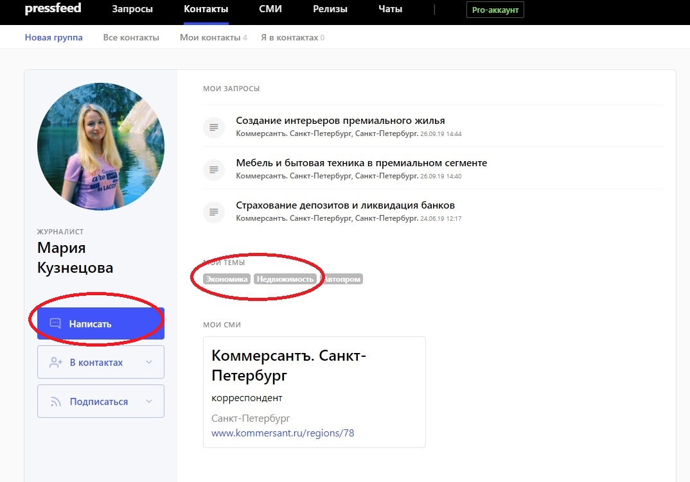Expand the Подписаться dropdown arrow
Viewport: 690px width, 482px height.
click(149, 402)
